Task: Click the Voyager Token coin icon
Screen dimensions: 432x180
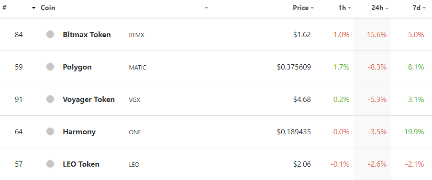Action: click(50, 100)
